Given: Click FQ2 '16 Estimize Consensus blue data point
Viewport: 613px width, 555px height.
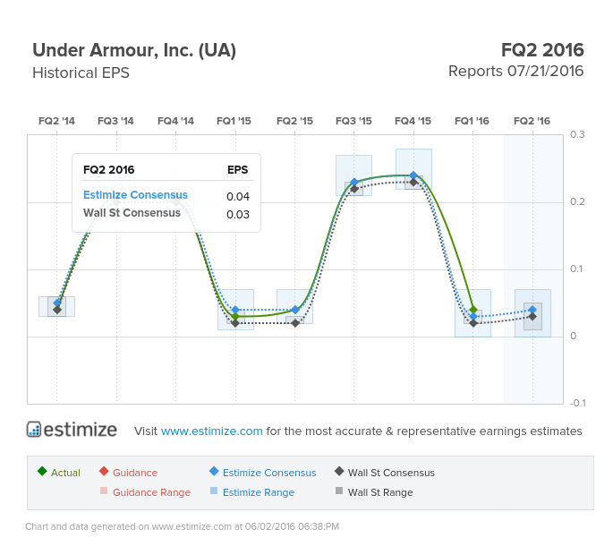Looking at the screenshot, I should pos(532,310).
